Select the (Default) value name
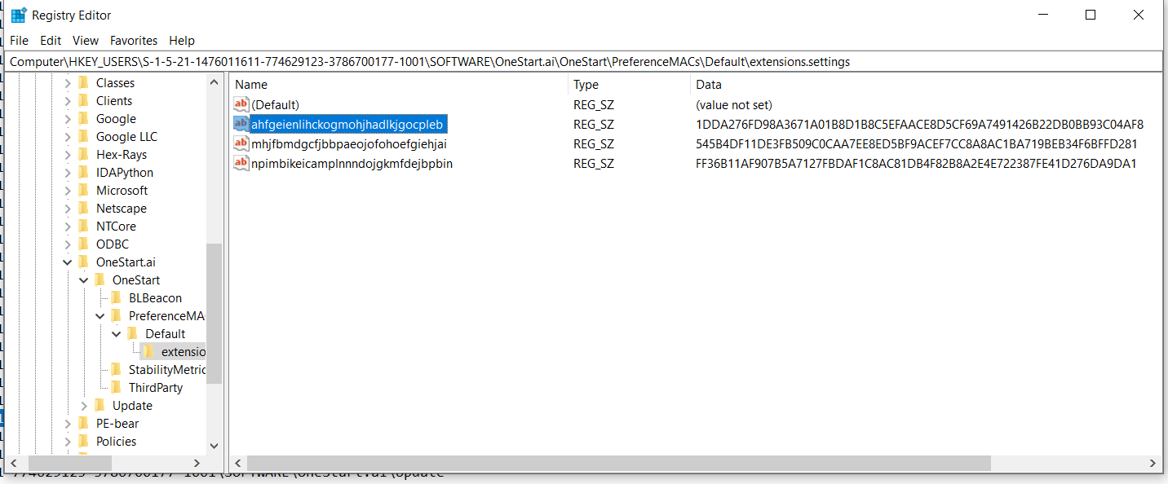Image resolution: width=1168 pixels, height=484 pixels. click(x=275, y=105)
